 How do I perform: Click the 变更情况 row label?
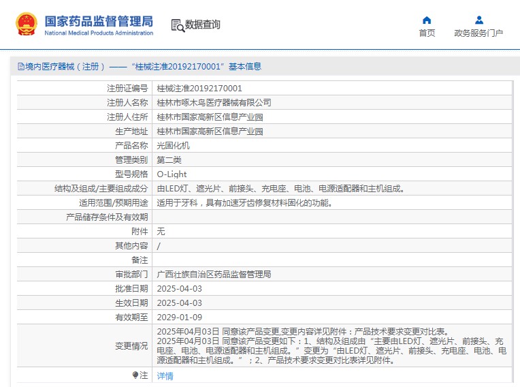click(x=131, y=346)
